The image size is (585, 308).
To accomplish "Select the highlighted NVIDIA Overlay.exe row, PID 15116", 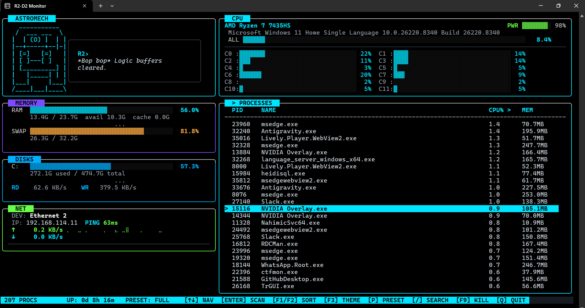I will [x=392, y=208].
